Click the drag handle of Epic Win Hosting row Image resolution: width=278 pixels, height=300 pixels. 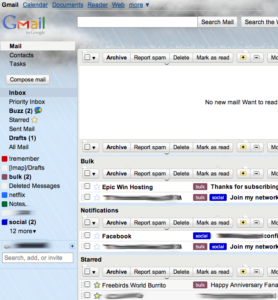(82, 187)
